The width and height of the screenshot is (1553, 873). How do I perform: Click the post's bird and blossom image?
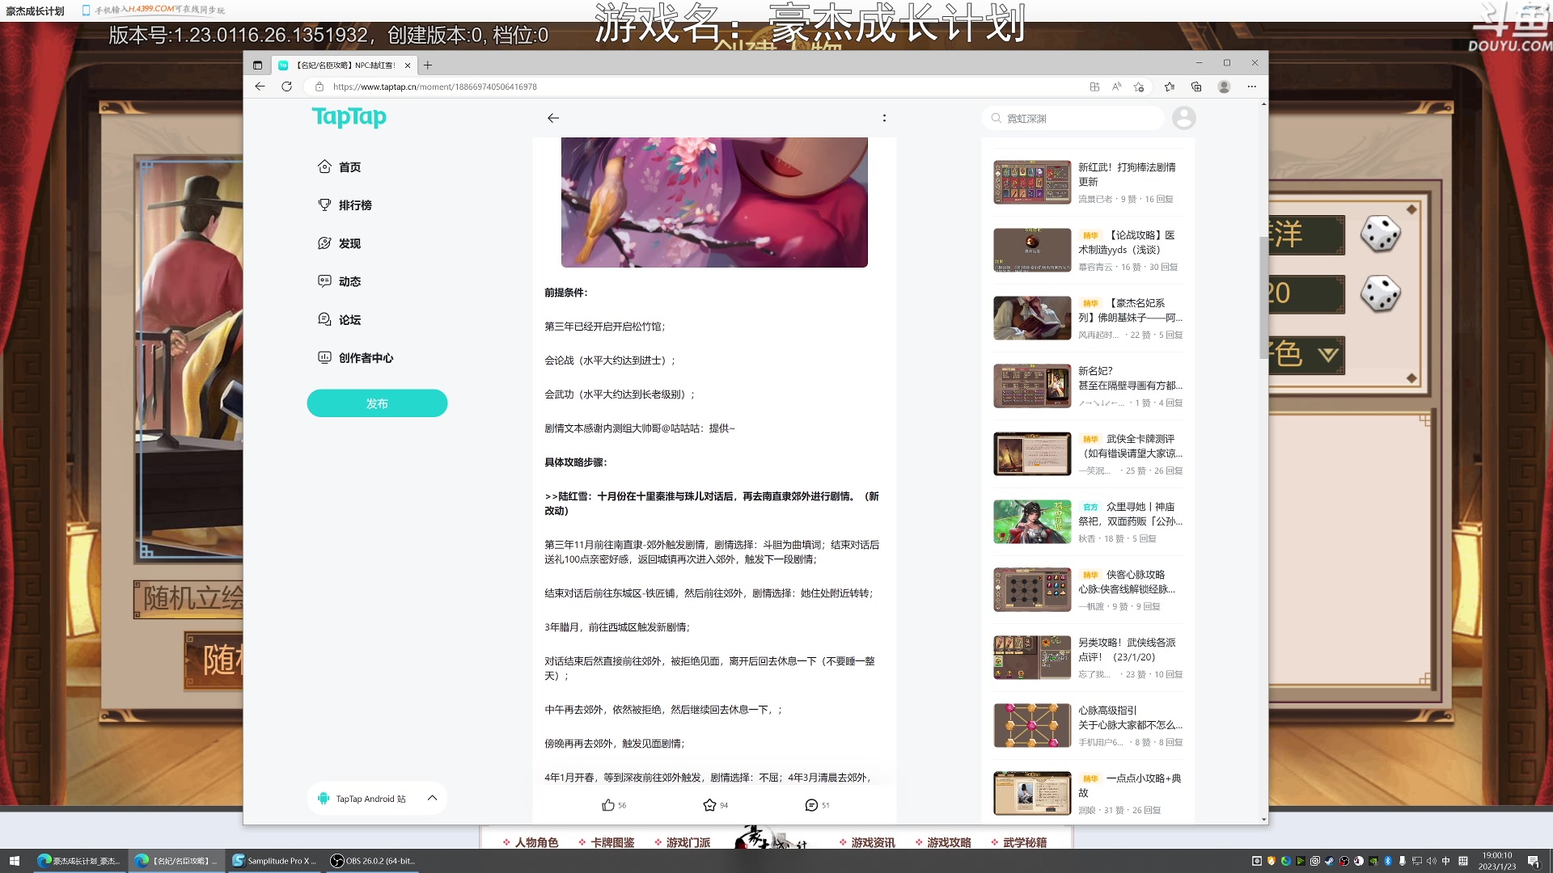tap(714, 202)
